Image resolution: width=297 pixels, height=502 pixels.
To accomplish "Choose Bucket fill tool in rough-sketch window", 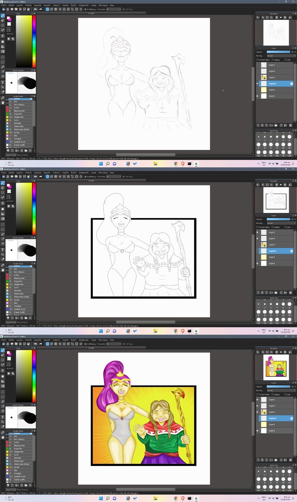I will 3,46.
